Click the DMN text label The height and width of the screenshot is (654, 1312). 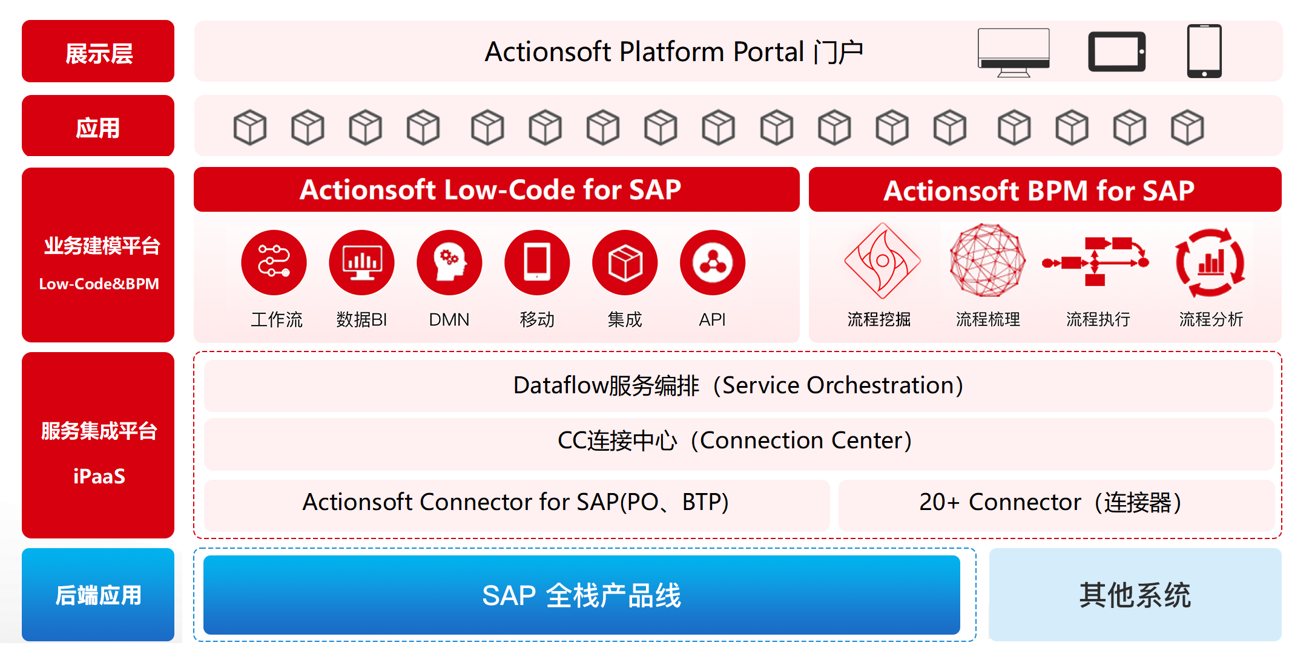449,319
